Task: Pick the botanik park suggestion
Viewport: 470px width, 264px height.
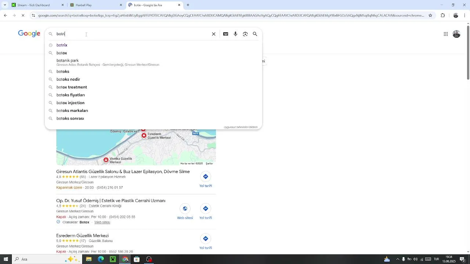Action: tap(153, 62)
